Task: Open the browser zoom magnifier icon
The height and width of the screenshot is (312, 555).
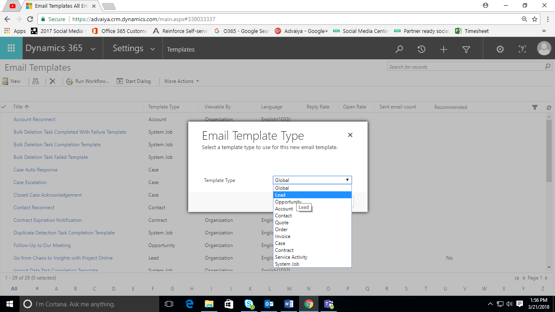Action: coord(525,19)
